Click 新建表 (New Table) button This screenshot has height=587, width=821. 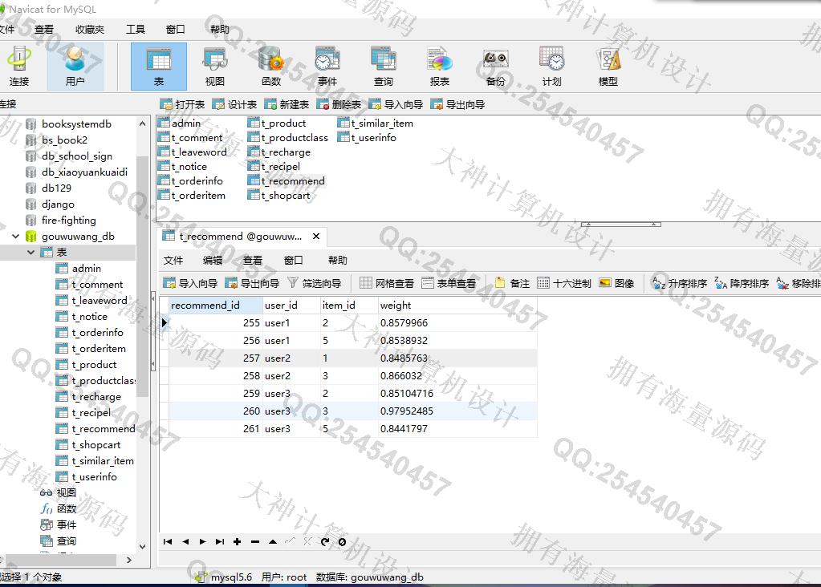(x=287, y=104)
